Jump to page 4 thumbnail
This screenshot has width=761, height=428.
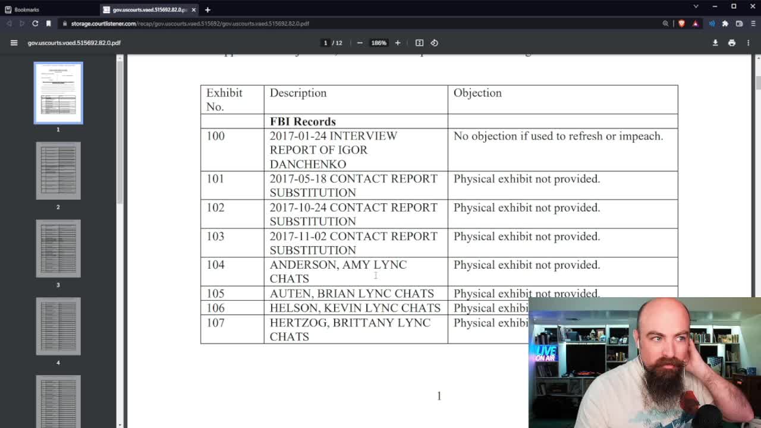tap(58, 326)
